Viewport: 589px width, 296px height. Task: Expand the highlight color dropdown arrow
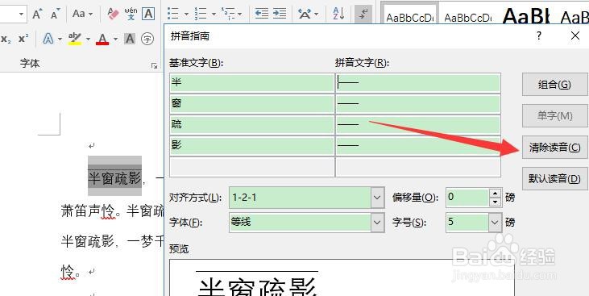pos(88,39)
